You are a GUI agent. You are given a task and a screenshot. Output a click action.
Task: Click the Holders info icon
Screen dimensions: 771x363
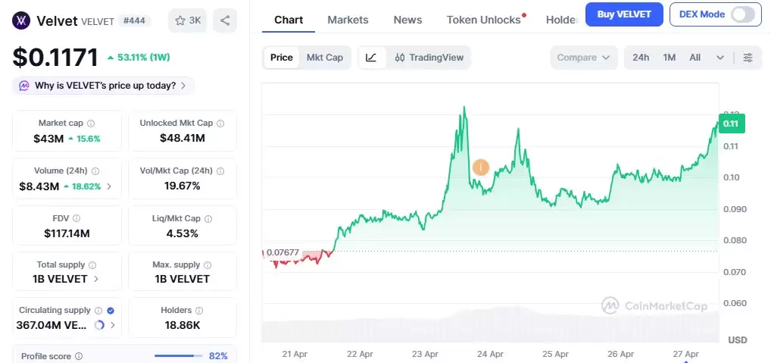pyautogui.click(x=200, y=310)
